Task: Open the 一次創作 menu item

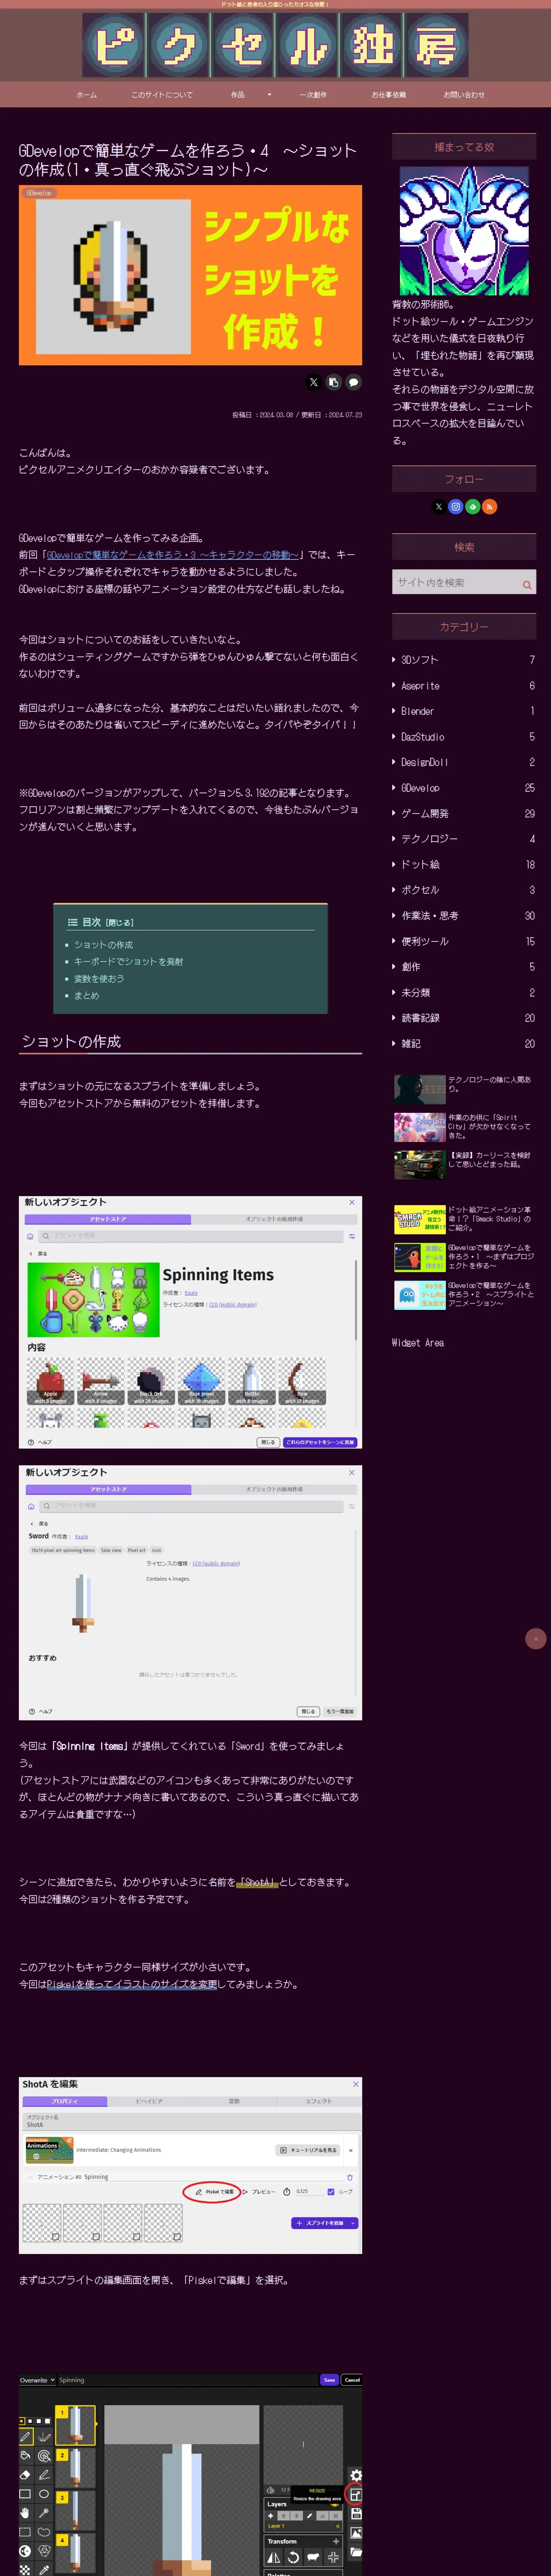Action: click(x=313, y=95)
